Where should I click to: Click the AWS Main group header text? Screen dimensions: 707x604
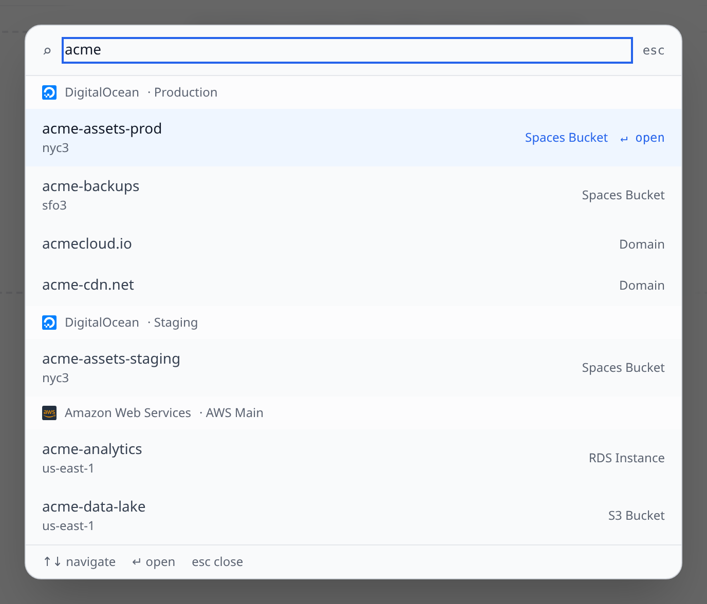(x=164, y=413)
